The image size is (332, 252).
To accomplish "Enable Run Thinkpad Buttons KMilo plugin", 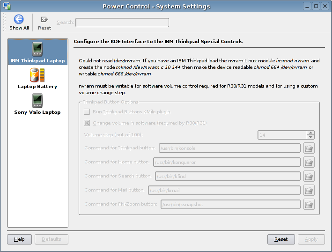I will tap(87, 112).
